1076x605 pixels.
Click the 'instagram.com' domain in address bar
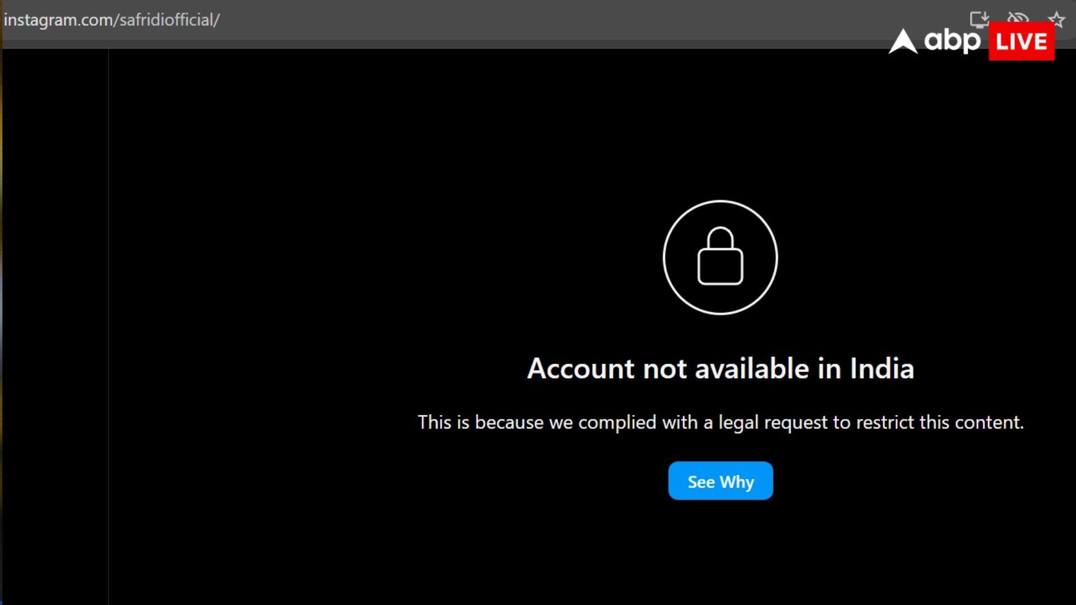click(x=58, y=20)
